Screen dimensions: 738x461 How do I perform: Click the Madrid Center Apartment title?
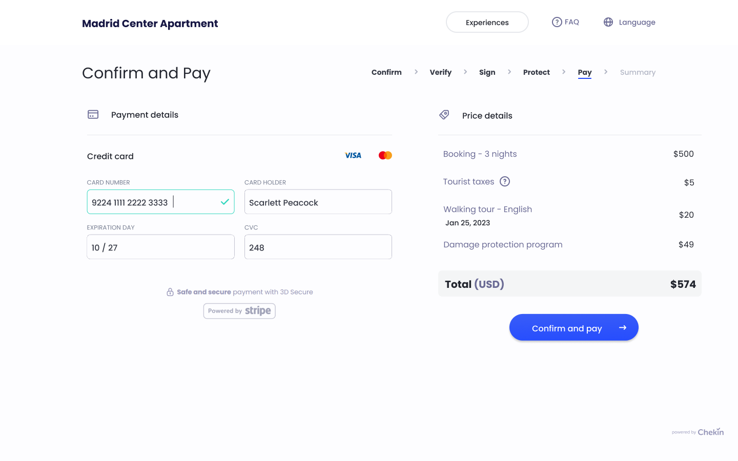(x=150, y=24)
